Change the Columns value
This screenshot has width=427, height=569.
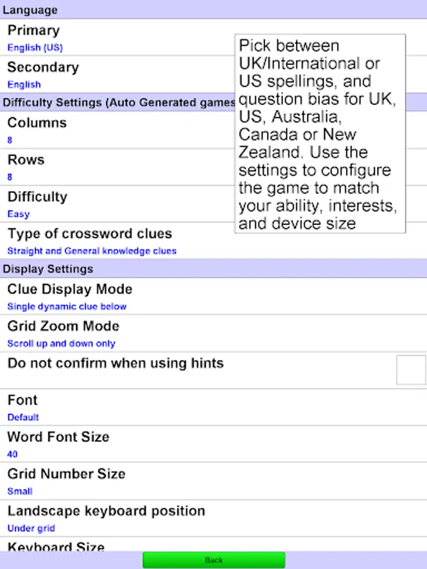(114, 130)
